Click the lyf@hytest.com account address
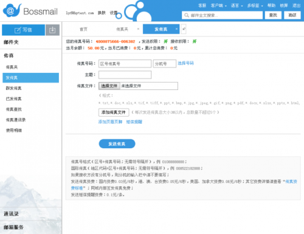304x234 pixels. click(80, 13)
